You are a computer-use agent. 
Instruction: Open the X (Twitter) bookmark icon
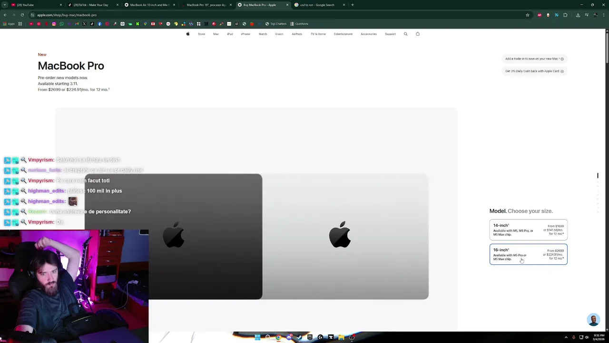pos(84,24)
